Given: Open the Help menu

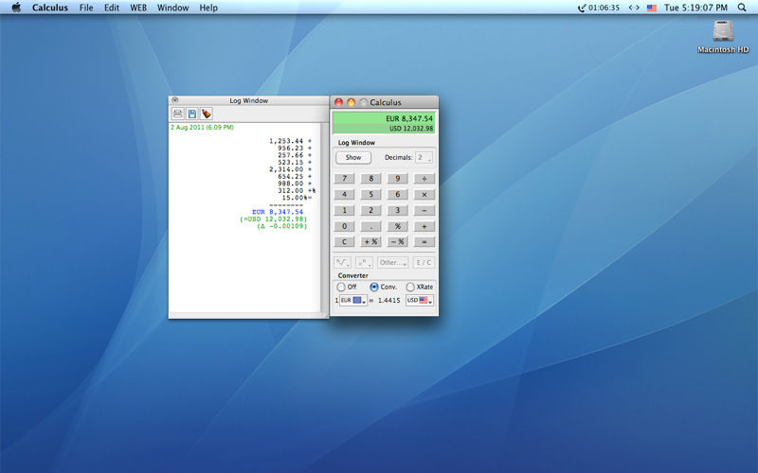Looking at the screenshot, I should [x=208, y=8].
